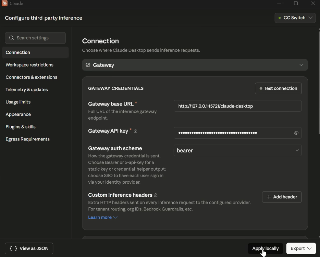Click the green status dot by CC Switch
This screenshot has width=320, height=257.
click(280, 18)
